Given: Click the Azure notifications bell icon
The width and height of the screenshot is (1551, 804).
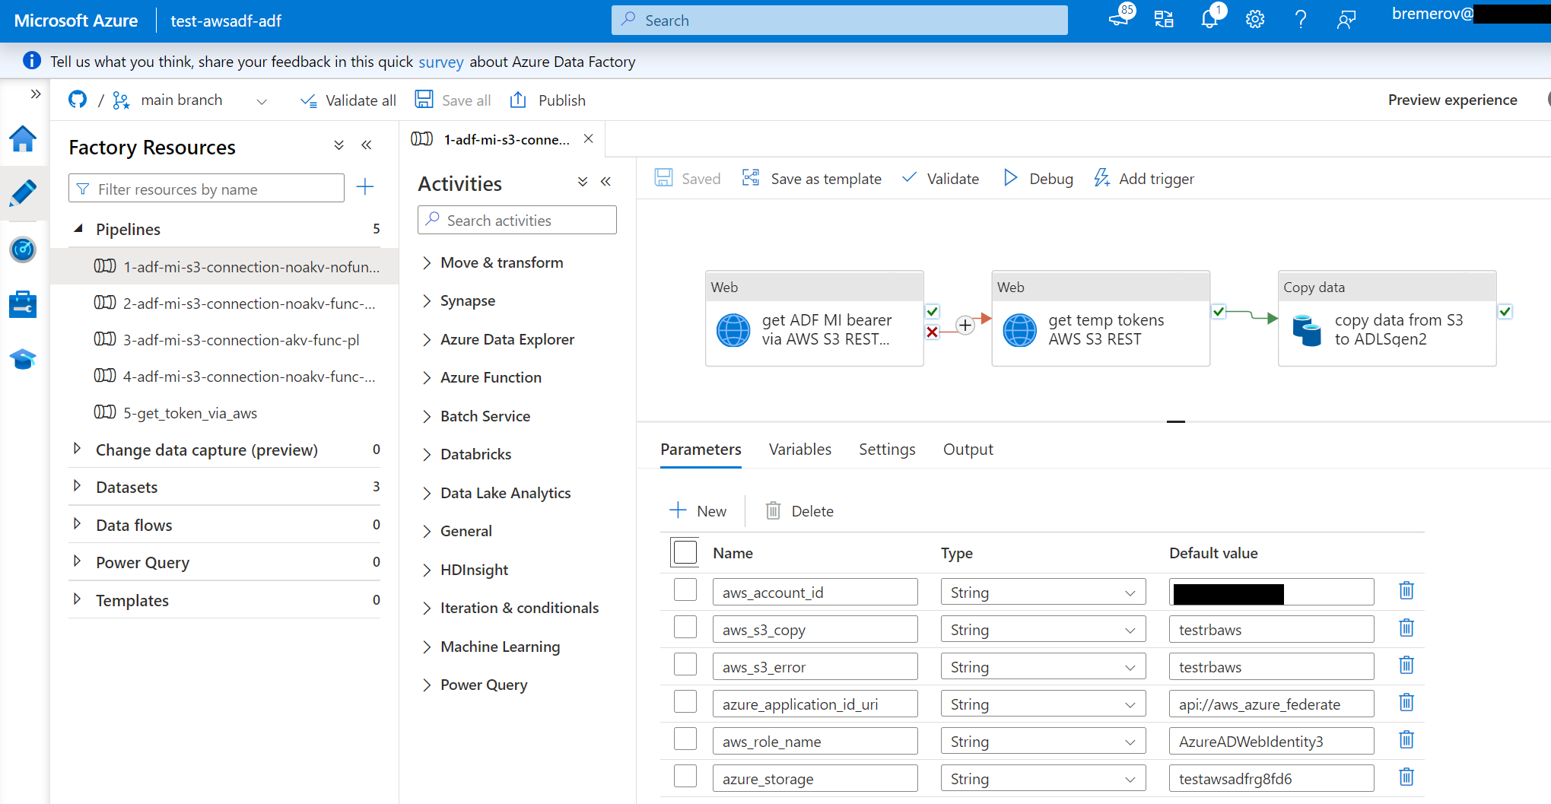Looking at the screenshot, I should click(1209, 20).
